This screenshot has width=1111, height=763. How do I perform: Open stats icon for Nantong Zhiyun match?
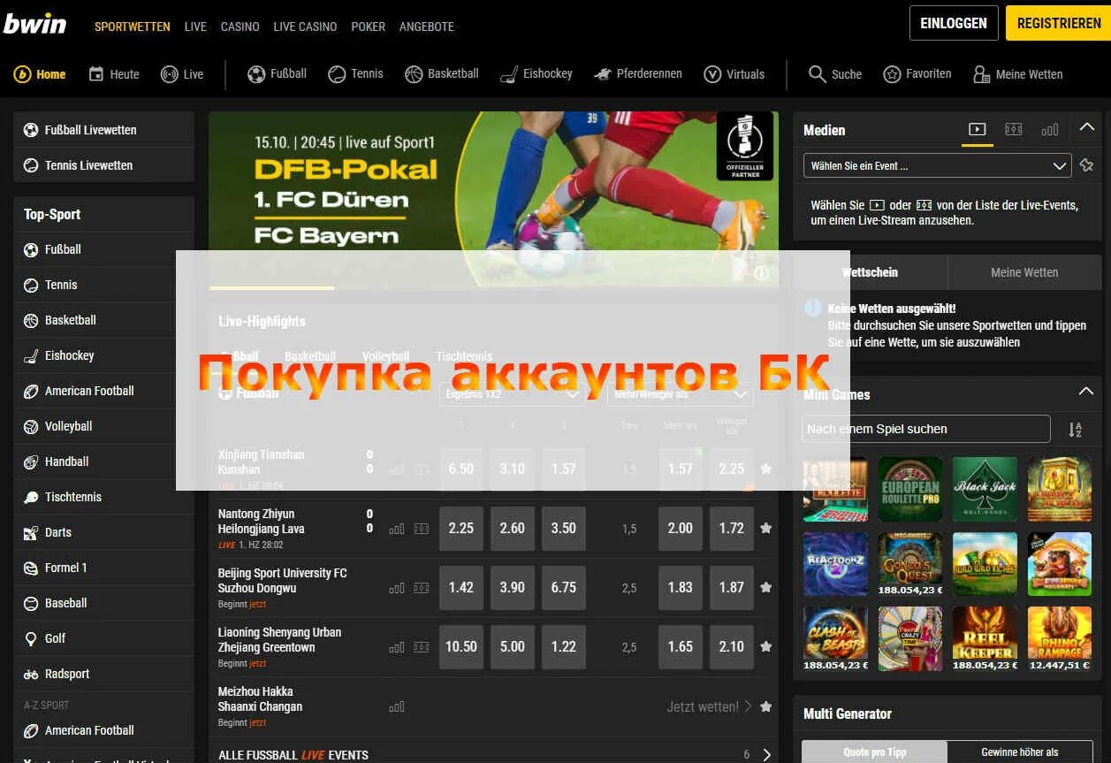[397, 529]
